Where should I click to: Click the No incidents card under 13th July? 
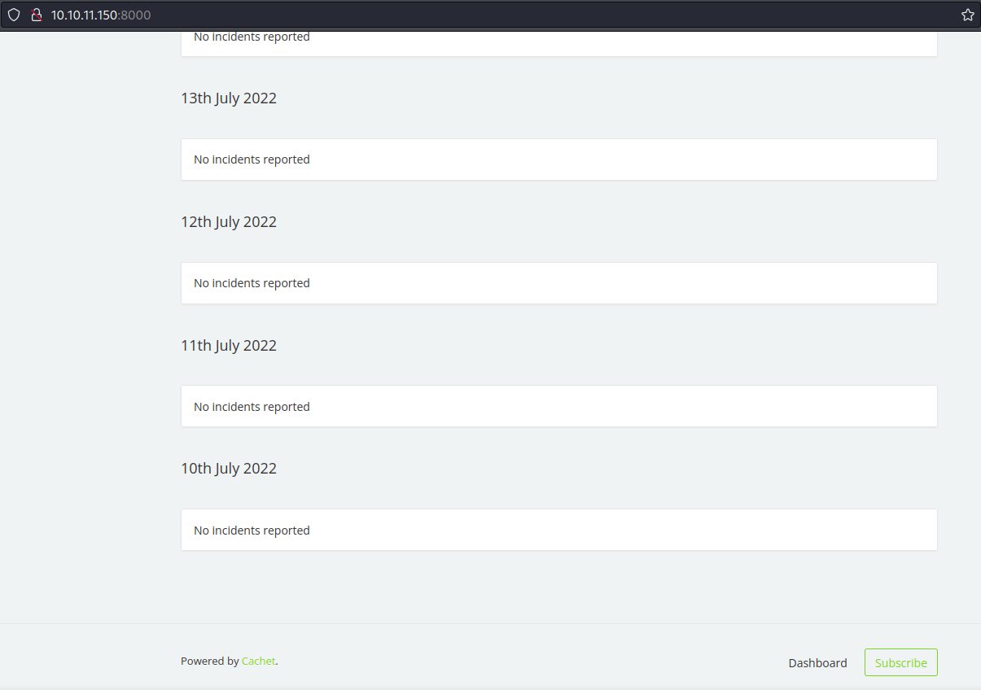(x=558, y=159)
